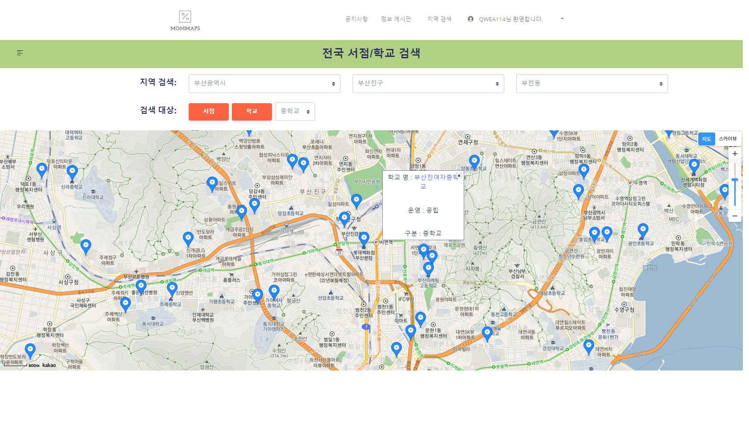Open the 공지사항 menu
Image resolution: width=749 pixels, height=431 pixels.
pyautogui.click(x=356, y=19)
